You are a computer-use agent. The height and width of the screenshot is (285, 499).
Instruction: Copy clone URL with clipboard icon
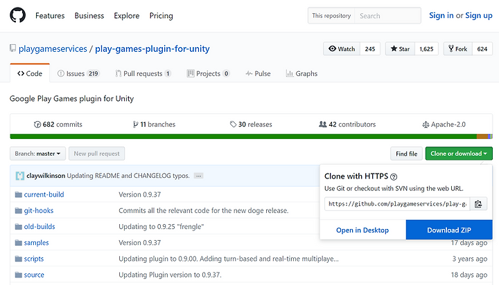[478, 204]
